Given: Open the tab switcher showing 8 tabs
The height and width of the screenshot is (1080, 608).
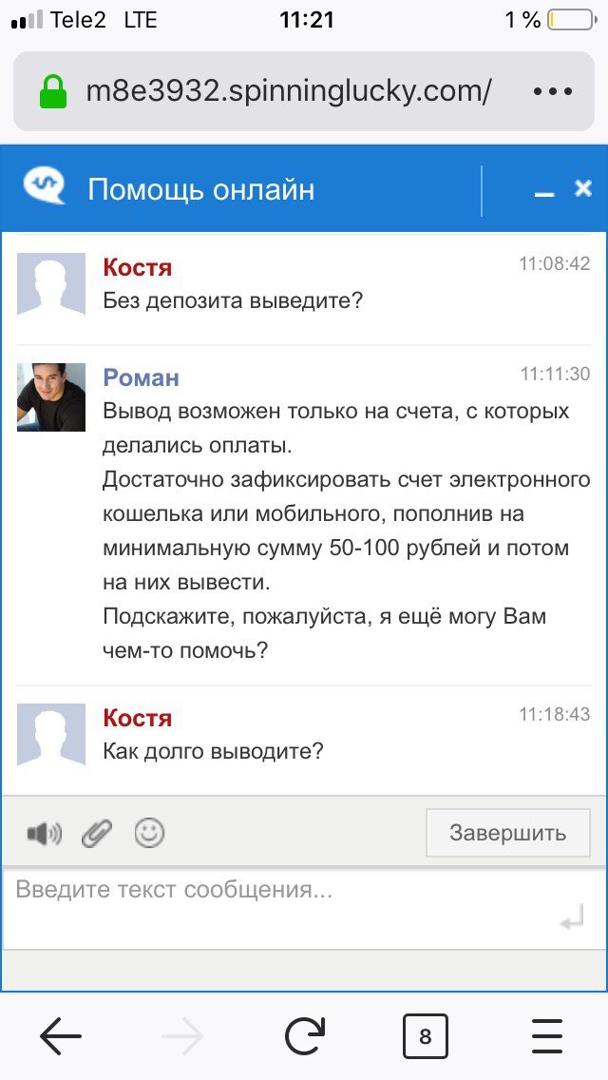Looking at the screenshot, I should tap(425, 1036).
